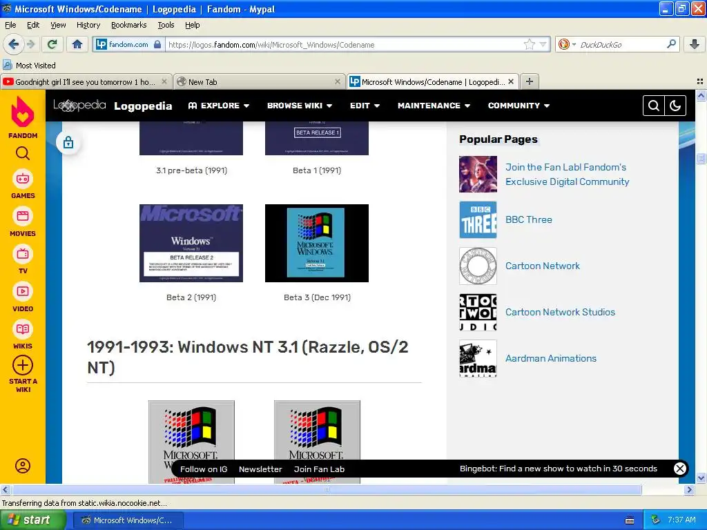Screen dimensions: 707x530
Task: Open the Cartoon Network Studios link
Action: coord(560,312)
